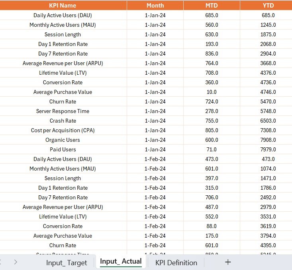Click the MTD column header
Screen dimensions: 292x270
(212, 6)
